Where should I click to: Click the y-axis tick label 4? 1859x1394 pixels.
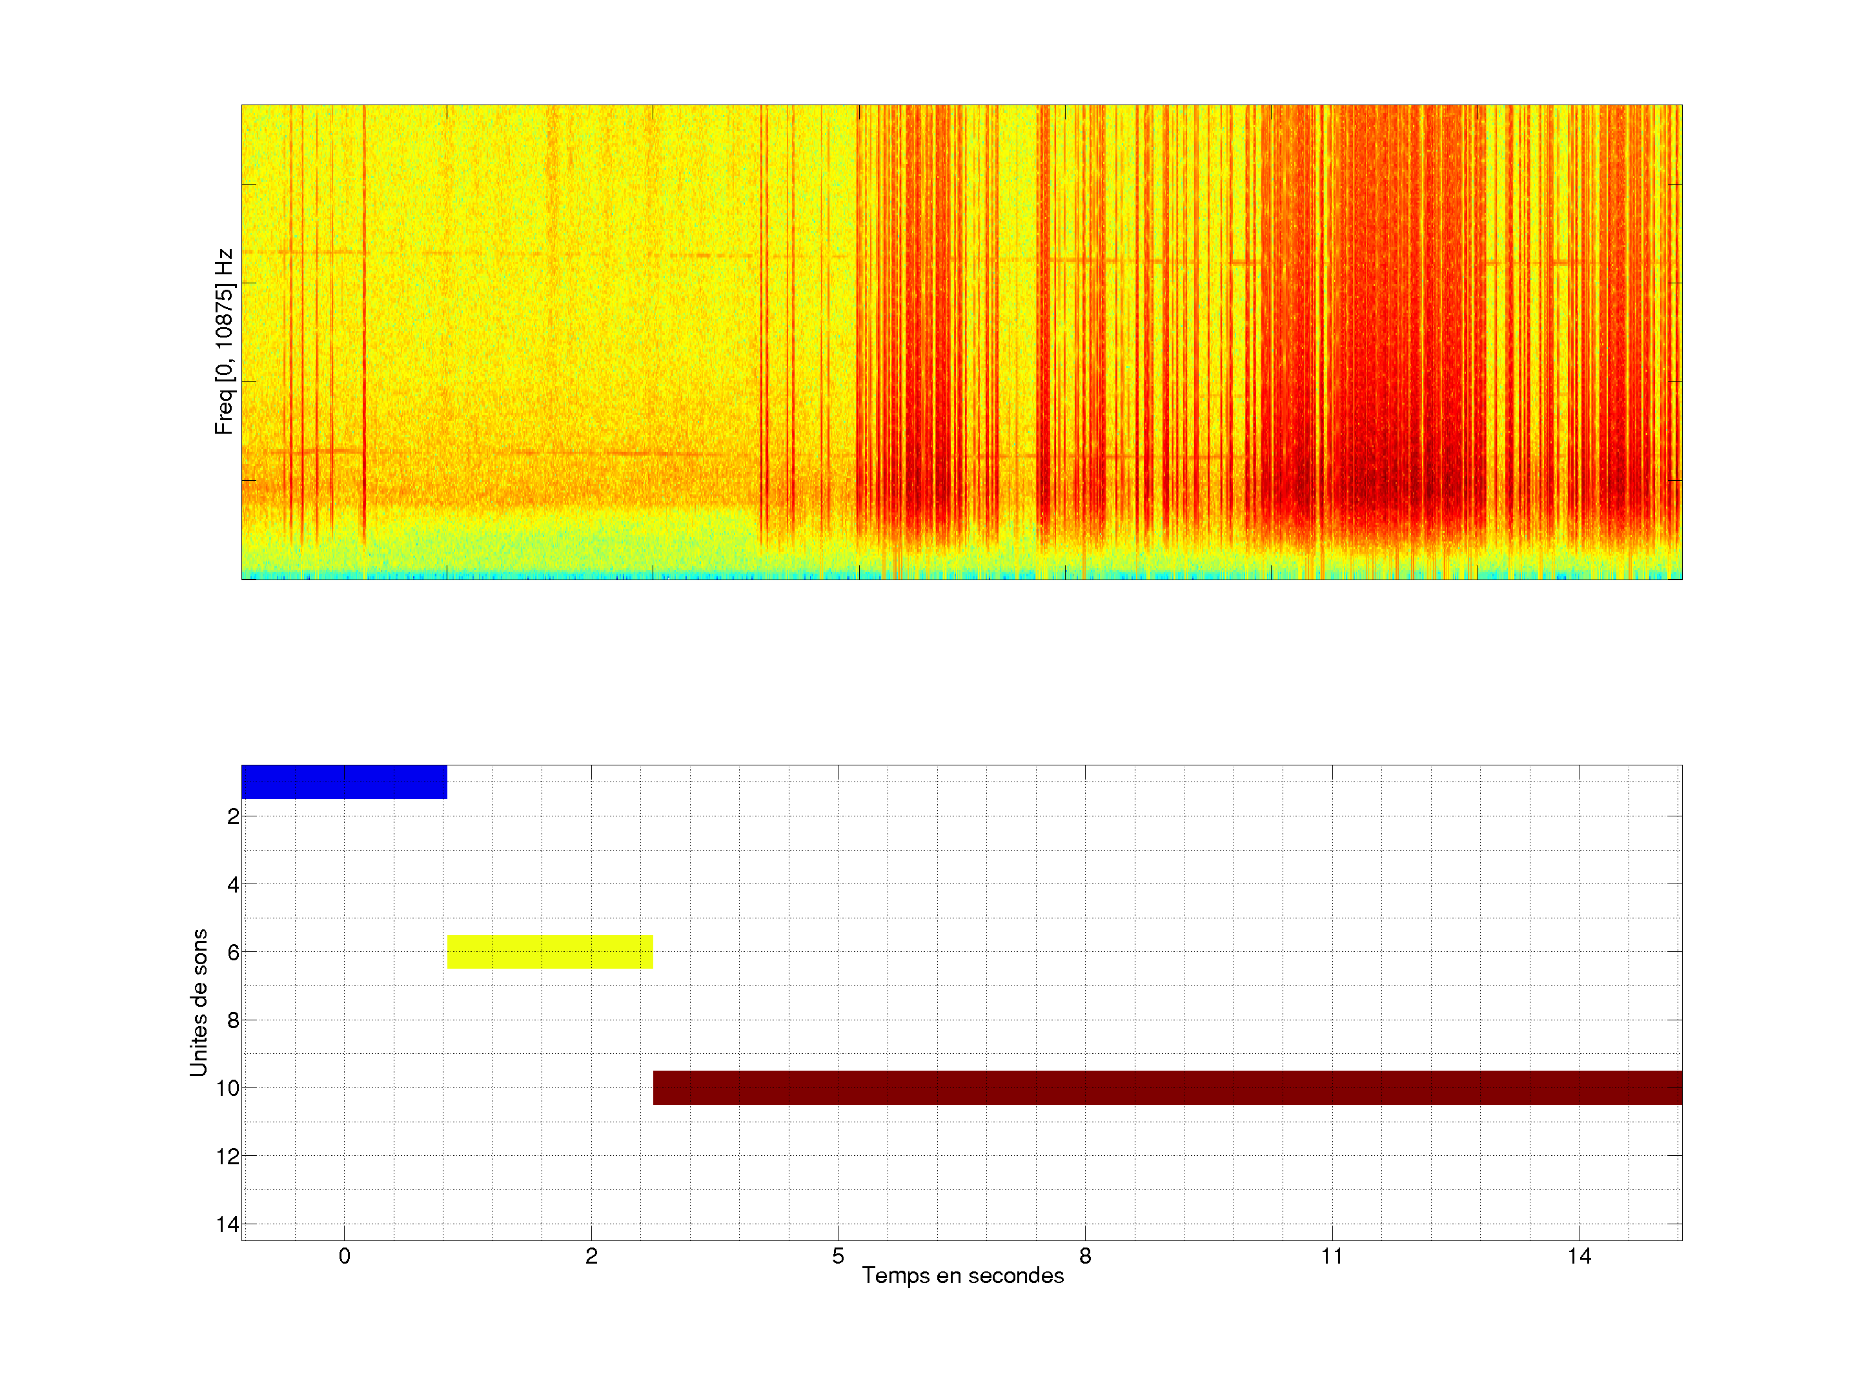233,885
